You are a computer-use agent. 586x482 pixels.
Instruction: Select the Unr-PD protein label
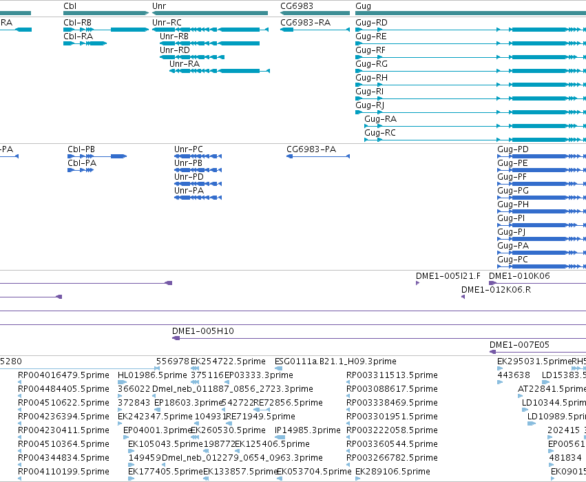189,177
